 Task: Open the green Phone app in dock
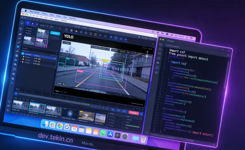[x=103, y=133]
